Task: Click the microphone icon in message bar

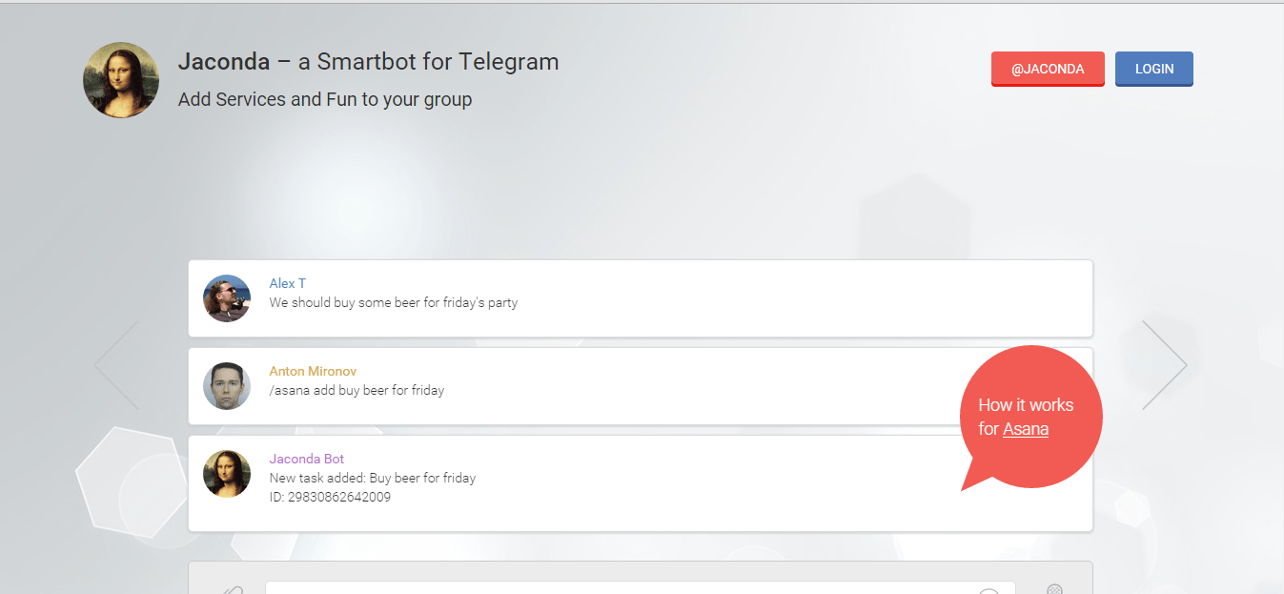Action: pos(1054,590)
